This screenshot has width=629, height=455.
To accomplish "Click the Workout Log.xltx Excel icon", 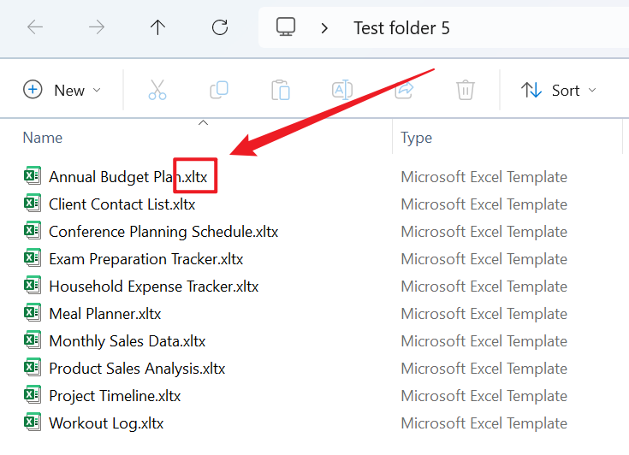I will [33, 423].
